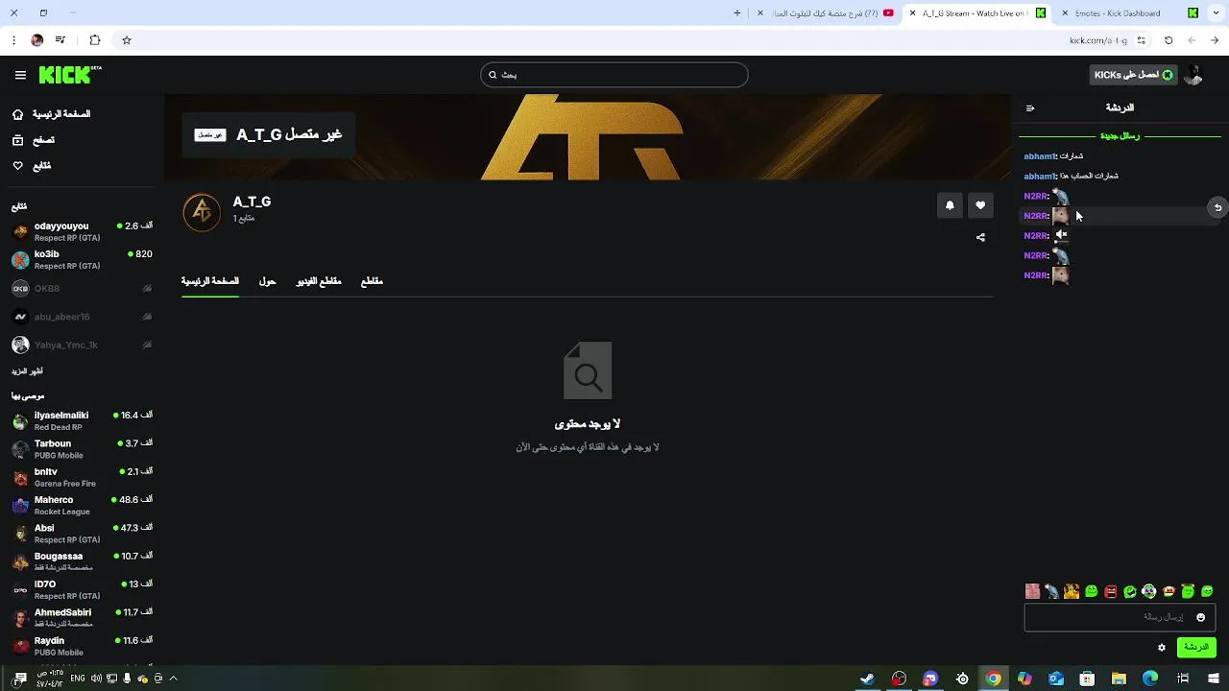Click Show More under following list

pos(27,371)
